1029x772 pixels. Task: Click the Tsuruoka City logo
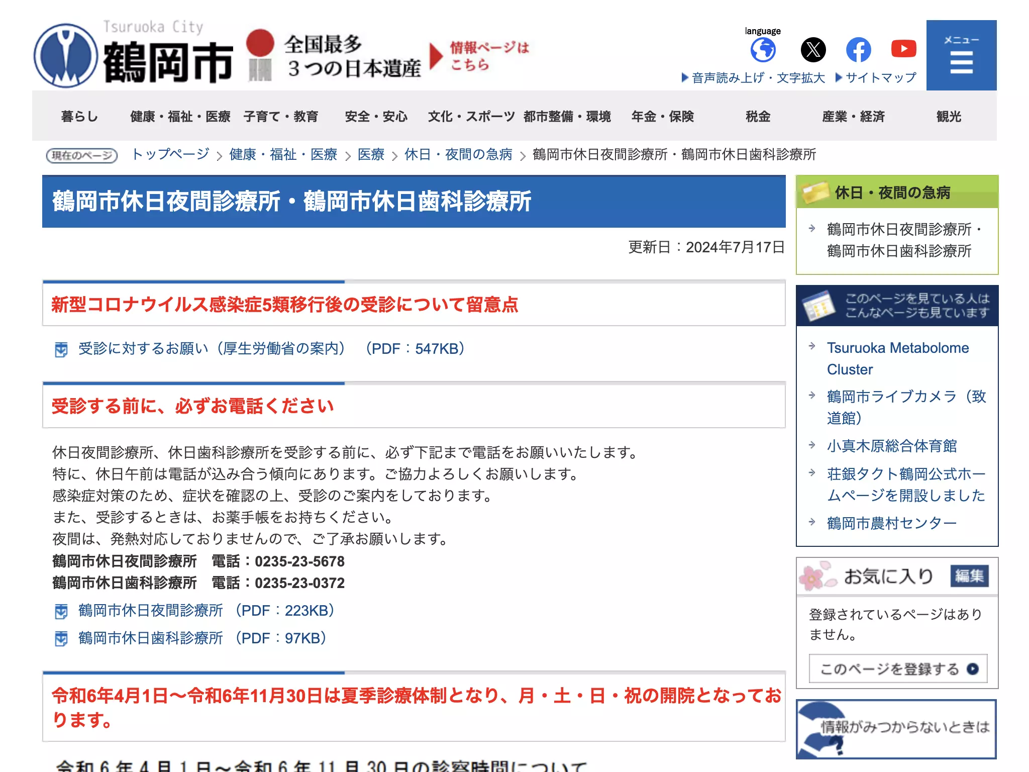[x=134, y=54]
